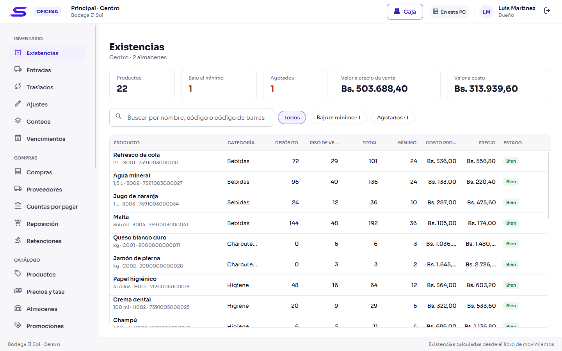Viewport: 562px width, 351px height.
Task: Open the Caja register button
Action: point(405,12)
